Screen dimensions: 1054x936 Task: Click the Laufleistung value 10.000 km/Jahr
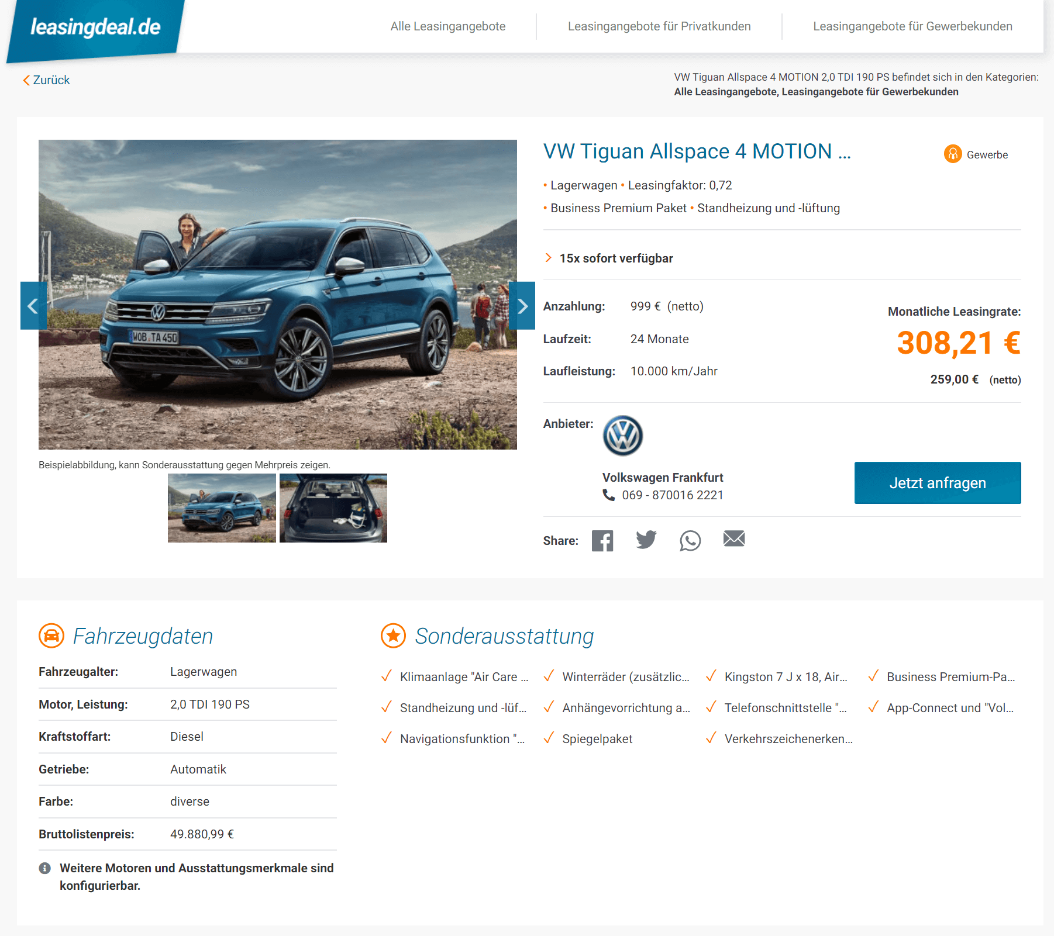(x=674, y=371)
